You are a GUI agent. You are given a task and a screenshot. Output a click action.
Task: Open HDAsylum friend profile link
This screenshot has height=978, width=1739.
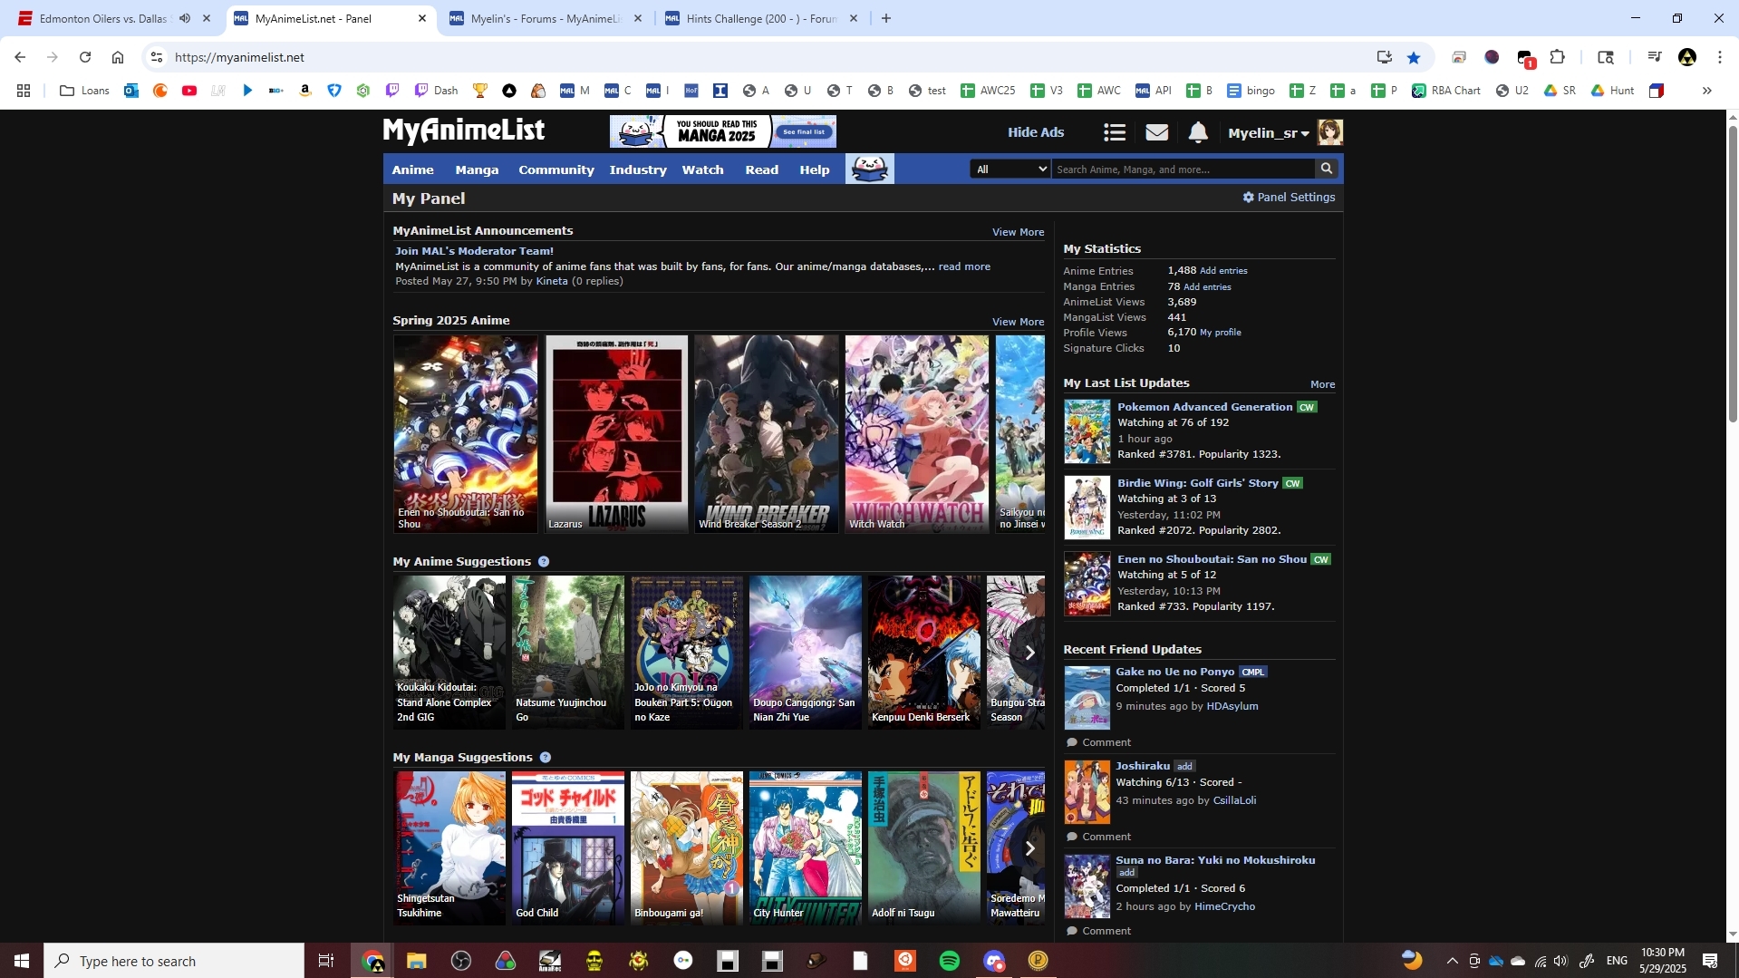(1232, 706)
